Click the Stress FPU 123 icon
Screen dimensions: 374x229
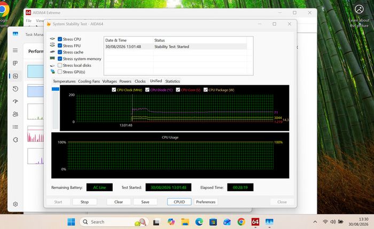pos(52,44)
